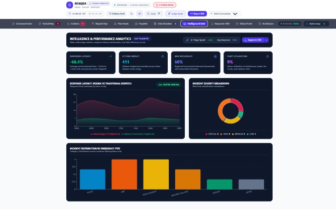Toggle Manual Legacy Dispatch legend series

click(105, 134)
